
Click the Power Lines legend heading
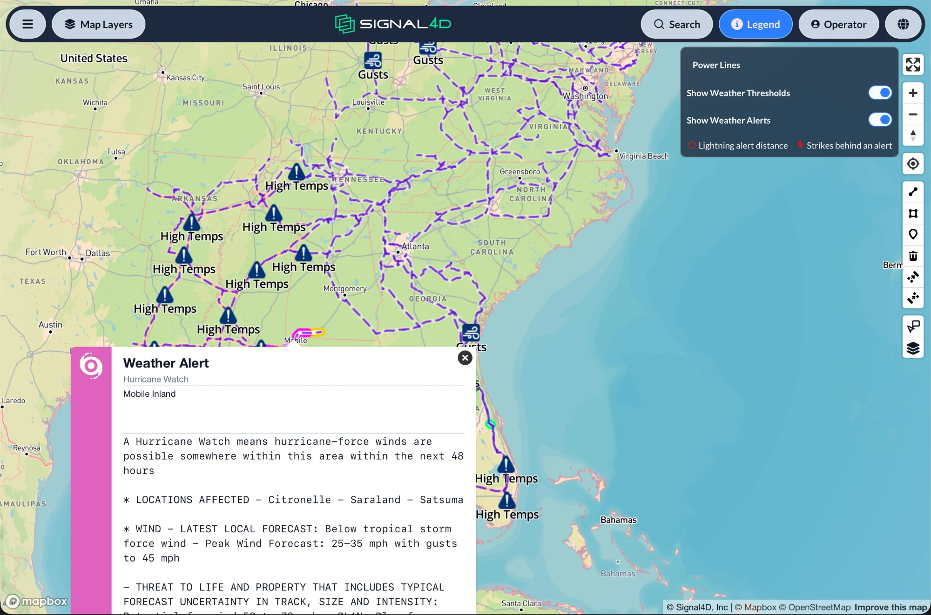click(x=716, y=65)
